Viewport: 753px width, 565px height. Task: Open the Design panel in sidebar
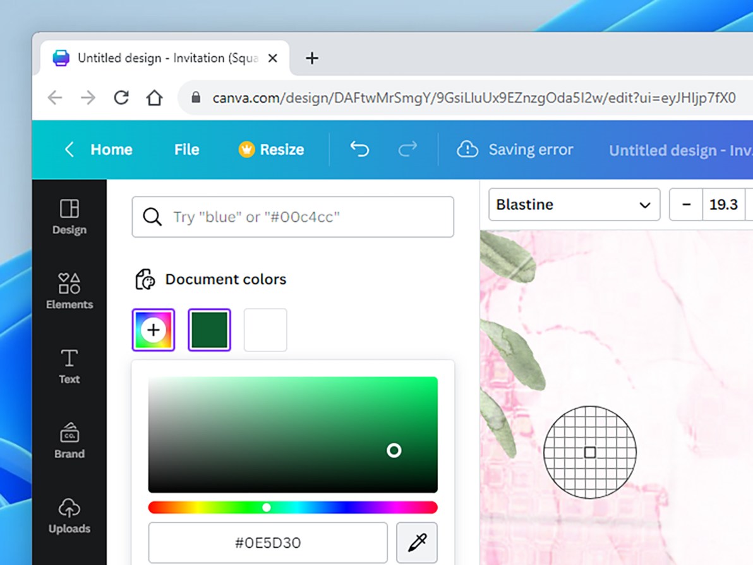point(68,217)
